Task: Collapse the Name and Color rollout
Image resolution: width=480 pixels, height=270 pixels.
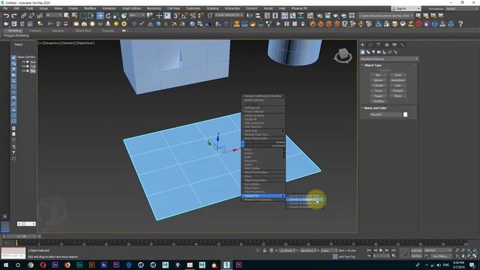Action: [x=375, y=108]
